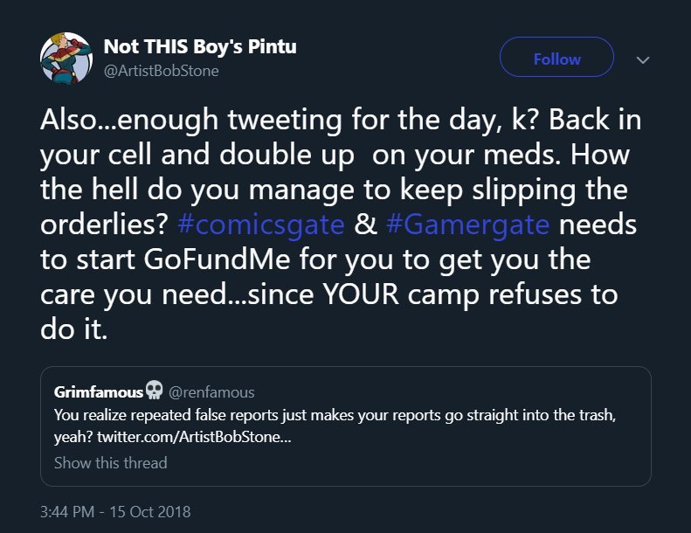This screenshot has width=691, height=533.
Task: Click the Follow button
Action: 556,59
